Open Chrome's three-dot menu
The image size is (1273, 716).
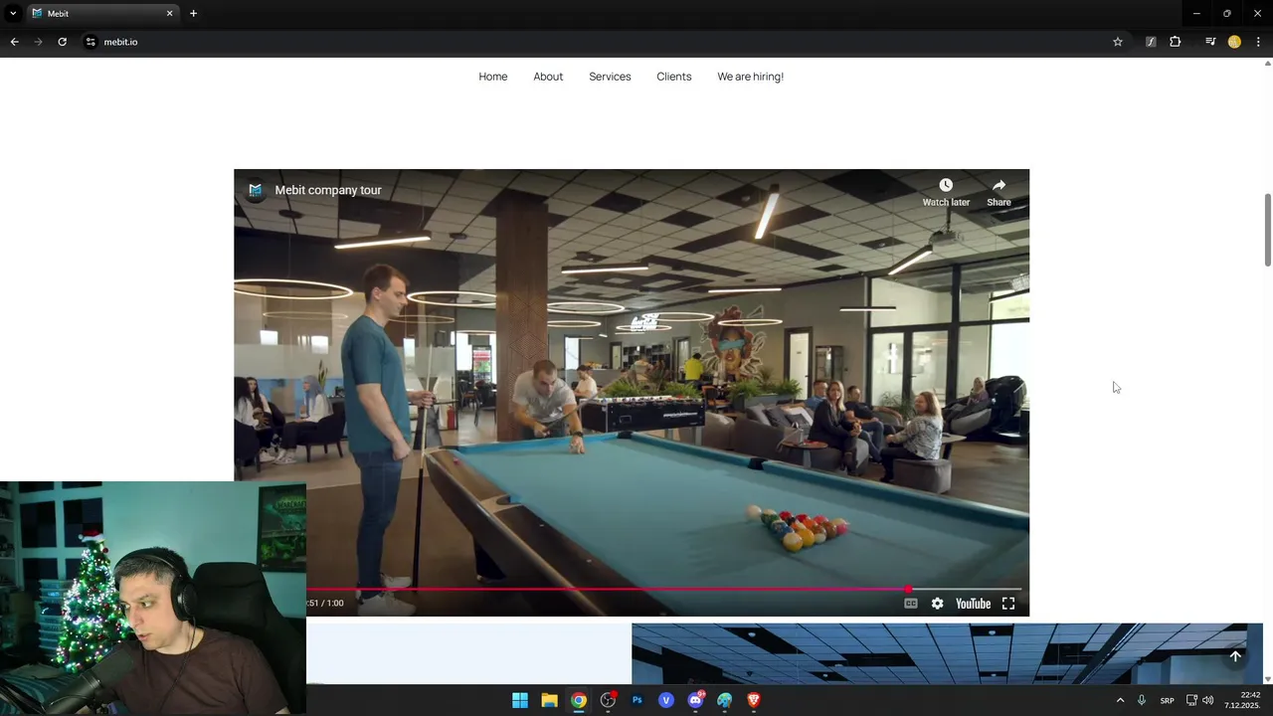1259,42
